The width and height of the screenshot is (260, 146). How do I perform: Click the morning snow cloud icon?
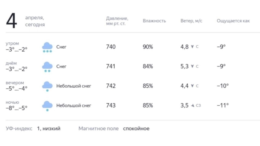[x=47, y=47]
